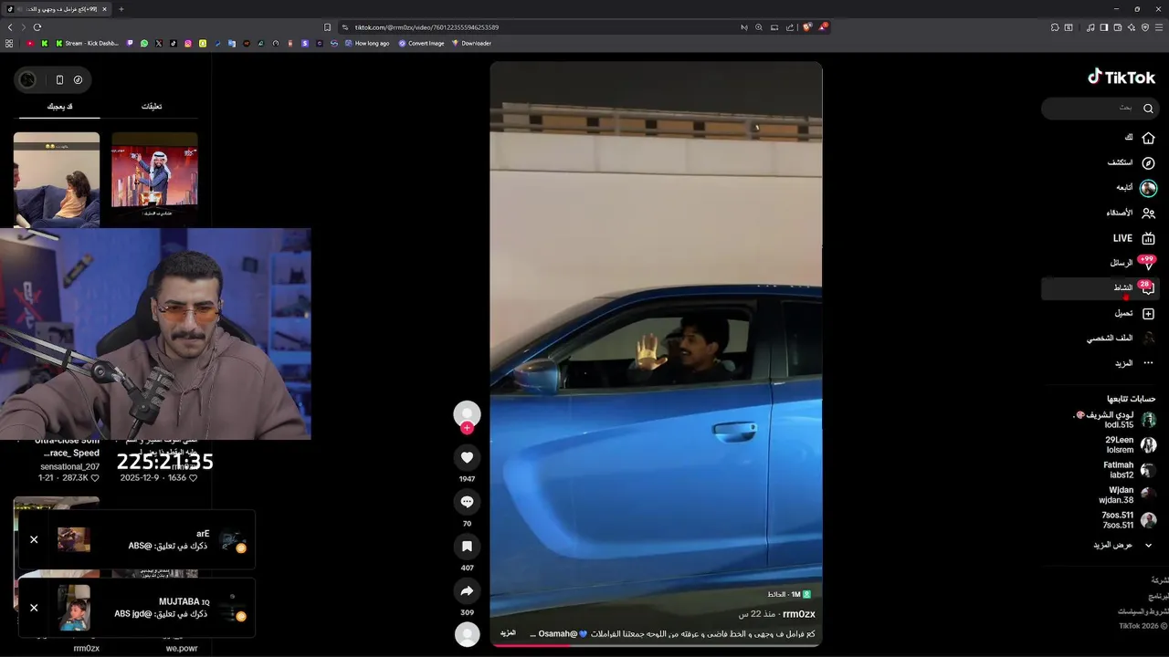
Task: Seek using the video progress bar
Action: pyautogui.click(x=656, y=644)
